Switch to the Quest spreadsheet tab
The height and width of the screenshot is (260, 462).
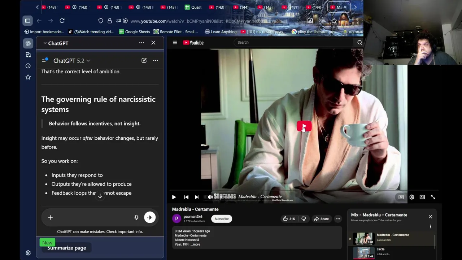[x=192, y=7]
